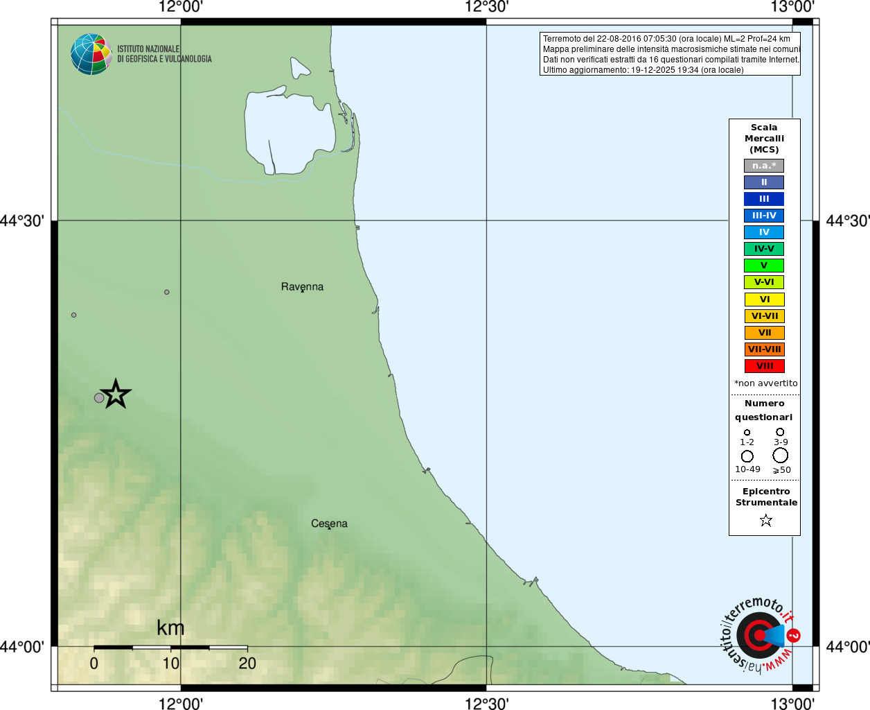Click the V-VI legend swatch
This screenshot has width=870, height=710.
764,282
